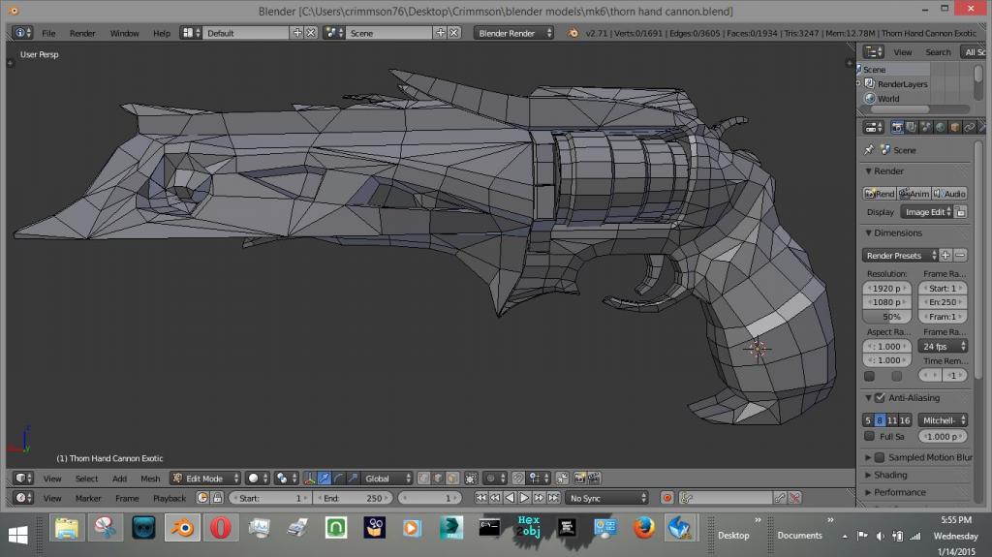Expand the Render Presets dropdown
992x557 pixels.
pos(900,256)
